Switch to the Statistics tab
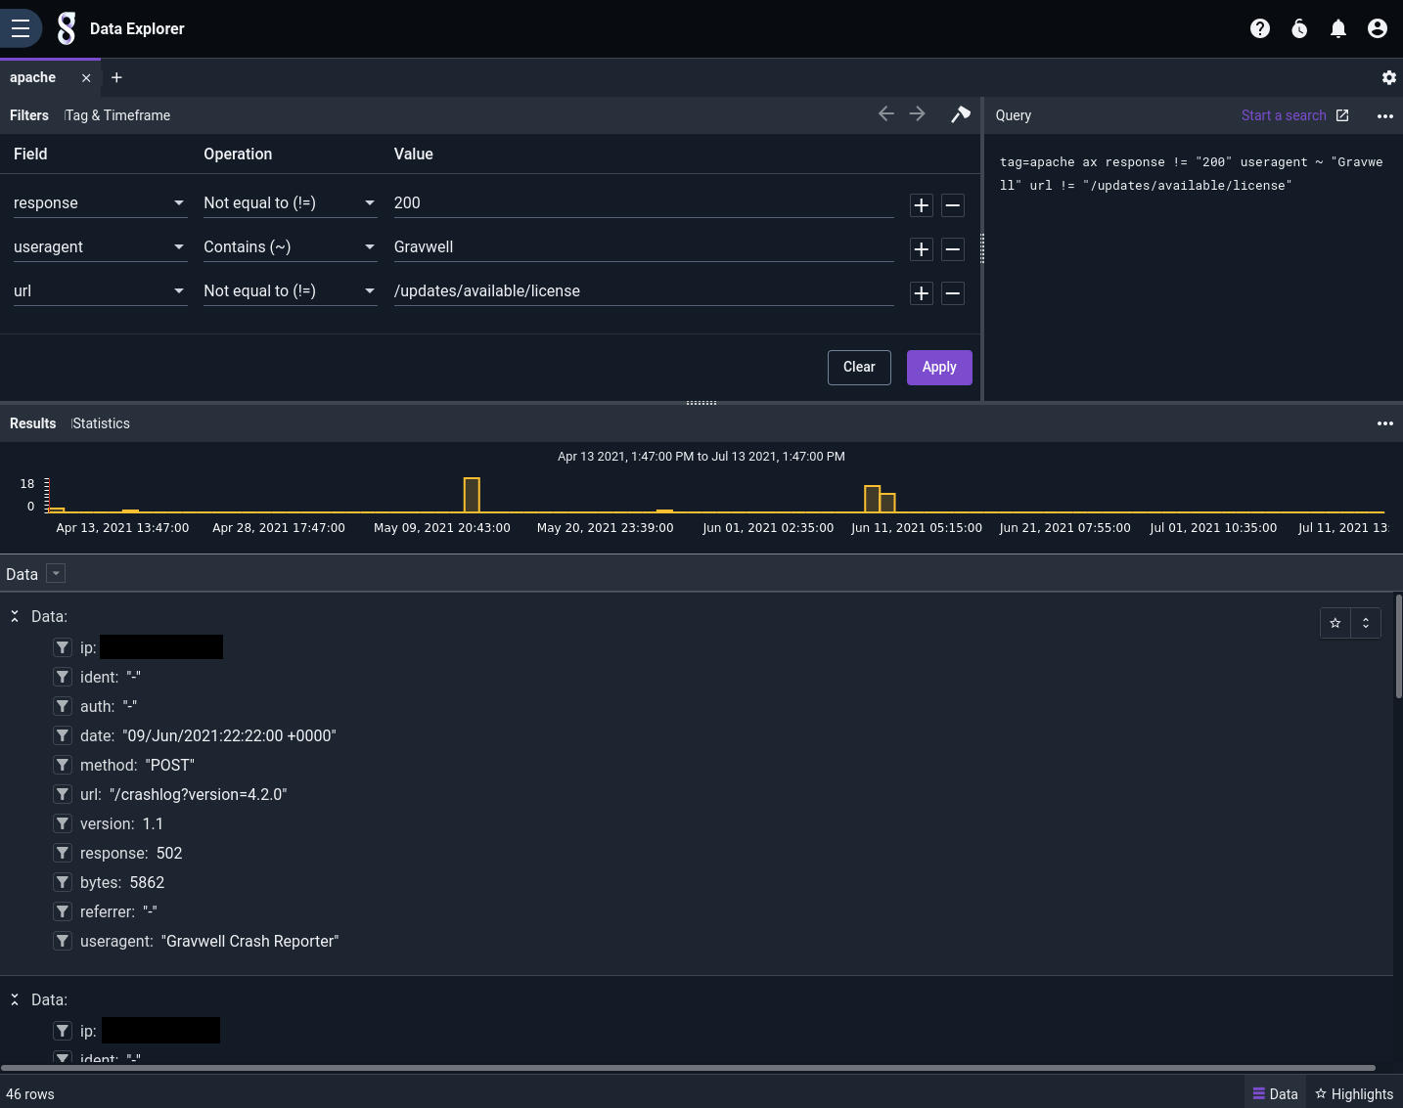1403x1108 pixels. 101,423
